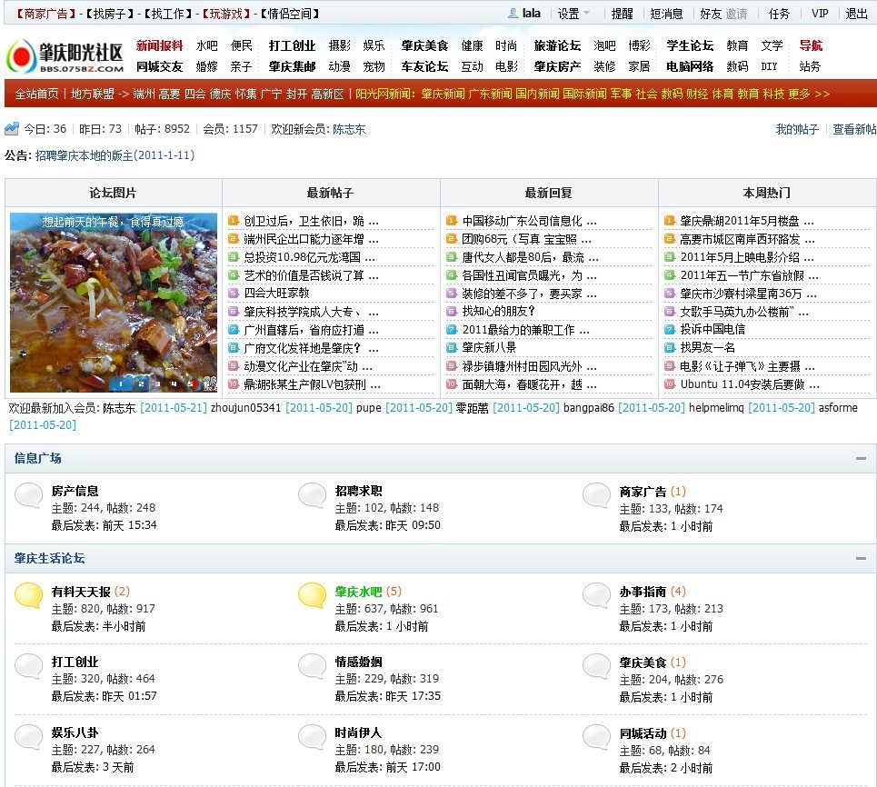
Task: Open the 旅游论坛 nav item
Action: click(558, 45)
